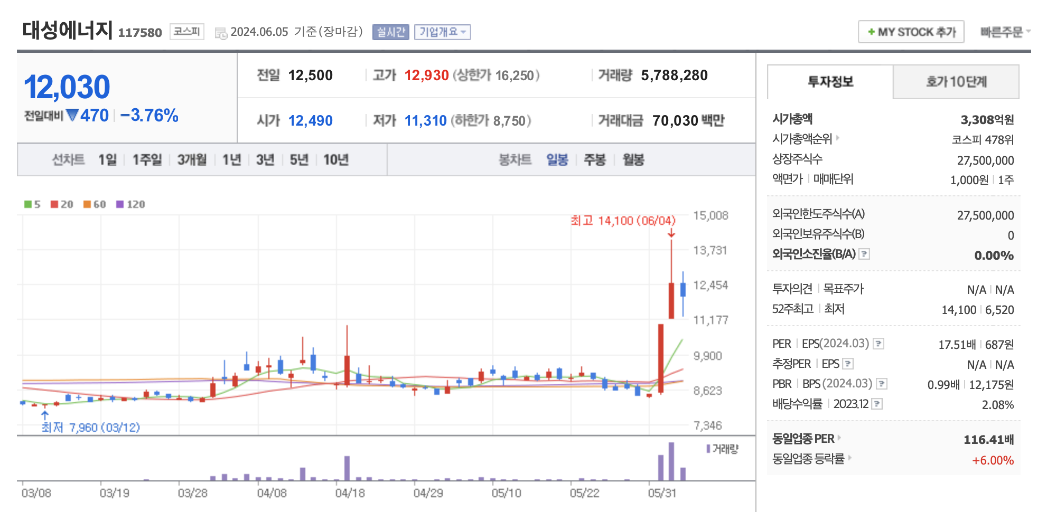Switch to the 투자정보 tab
1047x512 pixels.
tap(830, 82)
